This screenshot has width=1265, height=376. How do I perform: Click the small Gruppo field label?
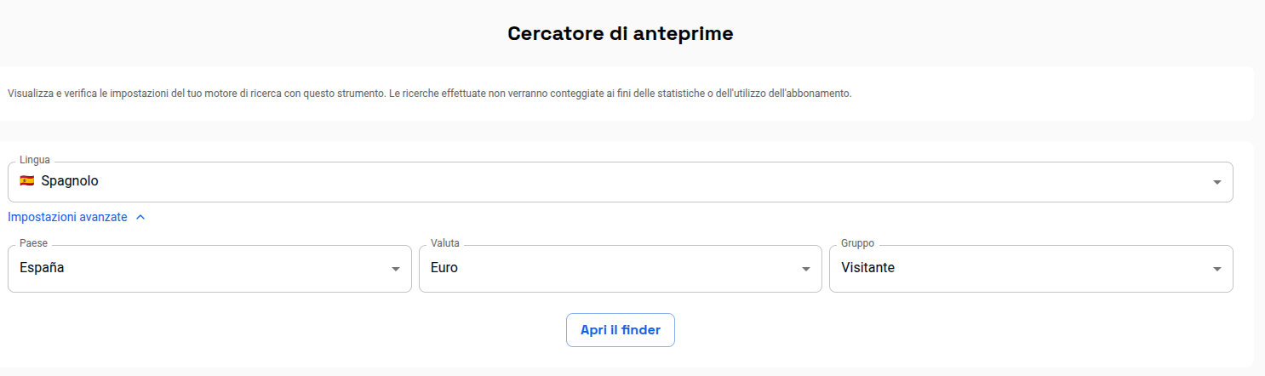pyautogui.click(x=858, y=243)
